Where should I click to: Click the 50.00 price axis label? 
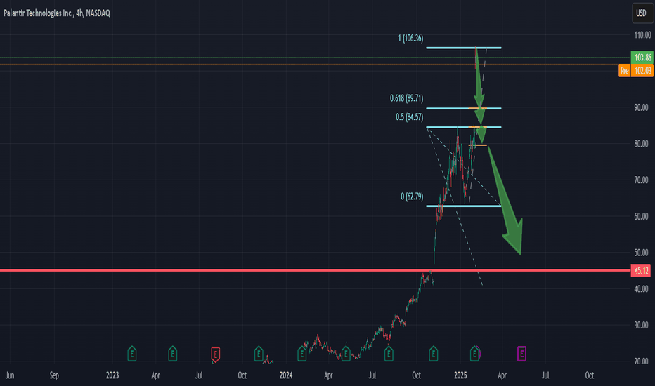641,253
